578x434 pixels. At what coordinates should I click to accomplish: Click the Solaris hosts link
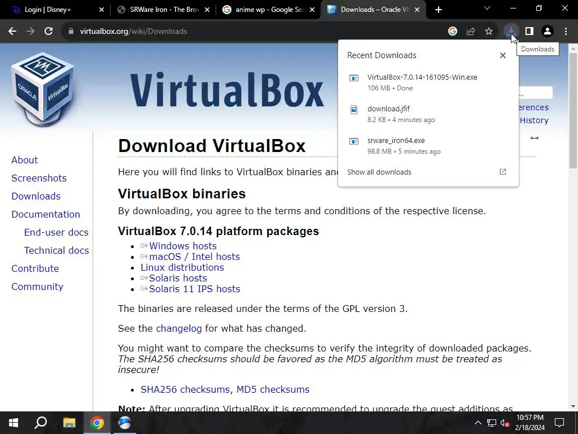point(178,278)
